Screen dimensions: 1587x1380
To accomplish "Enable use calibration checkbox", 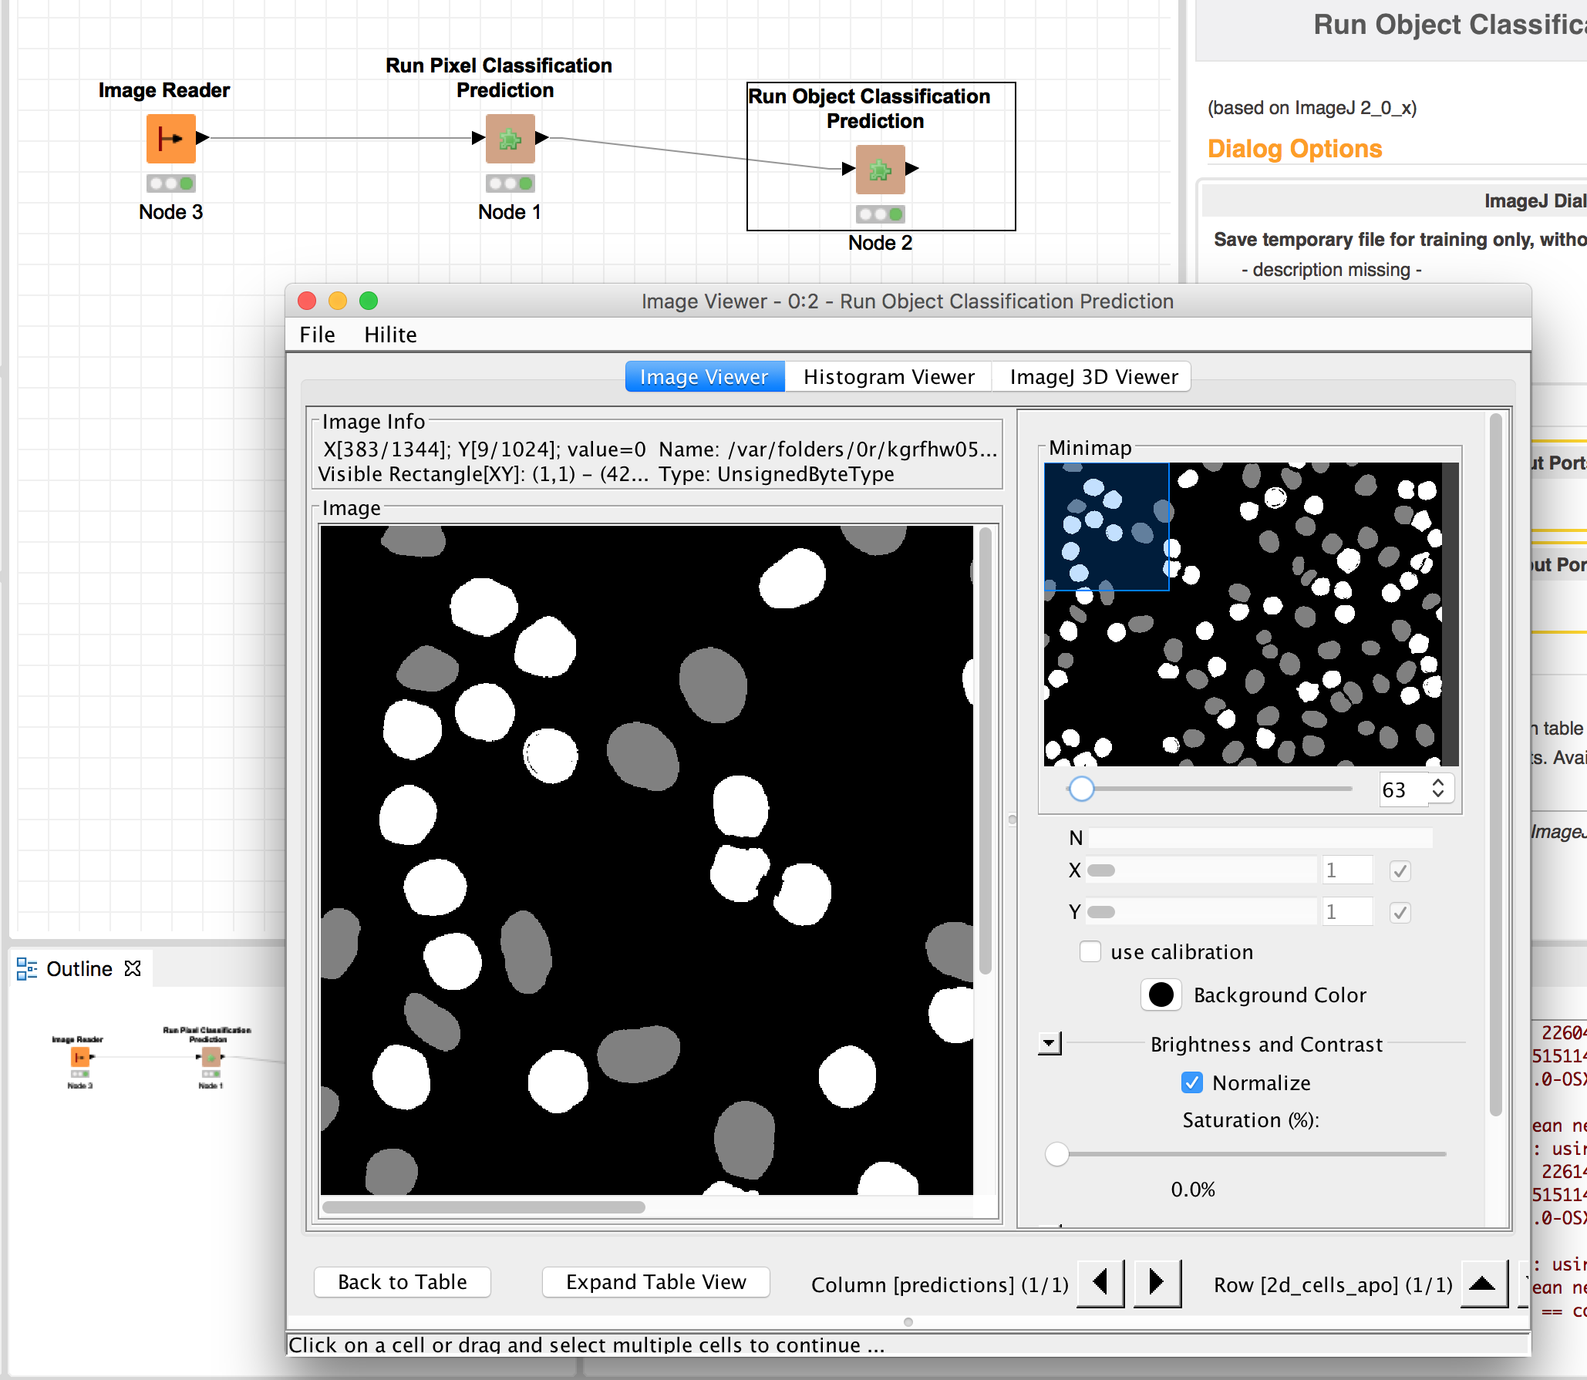I will pyautogui.click(x=1089, y=951).
